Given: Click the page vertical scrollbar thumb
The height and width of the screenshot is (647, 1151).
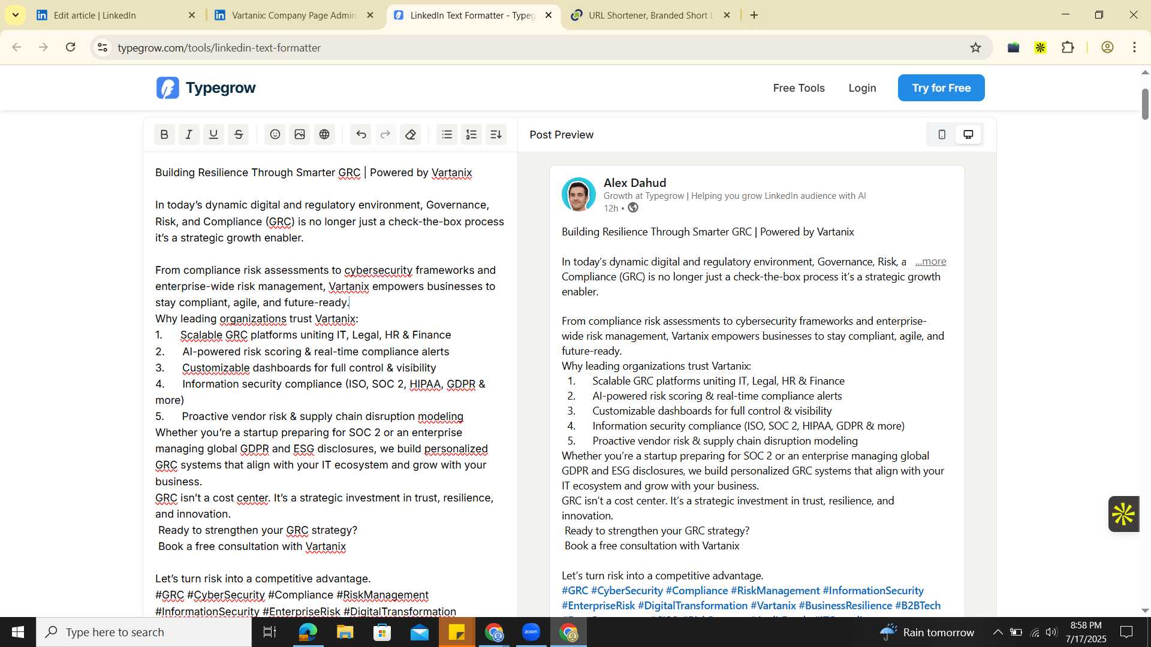Looking at the screenshot, I should [1144, 104].
